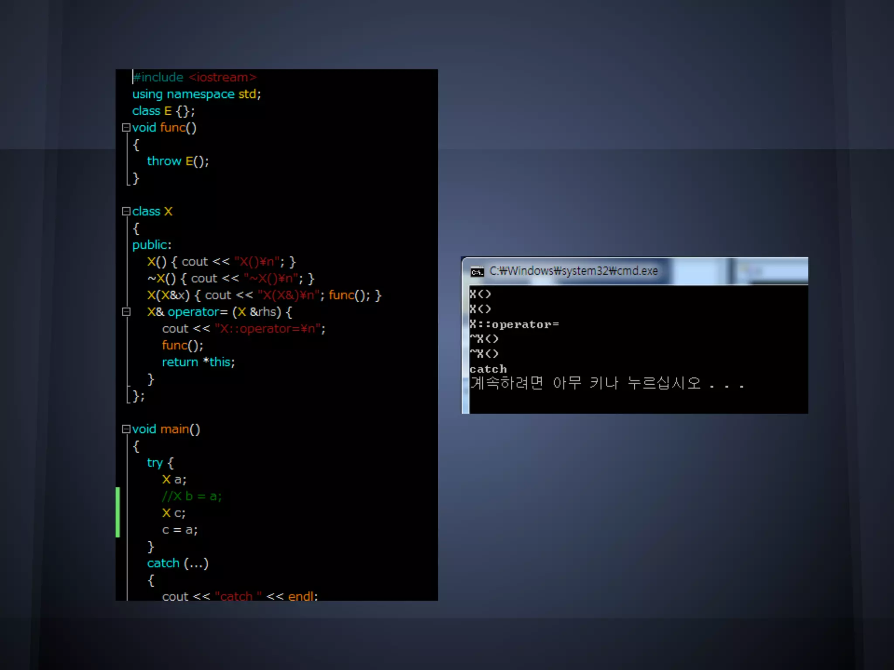Collapse the class X definition block
894x670 pixels.
[126, 212]
